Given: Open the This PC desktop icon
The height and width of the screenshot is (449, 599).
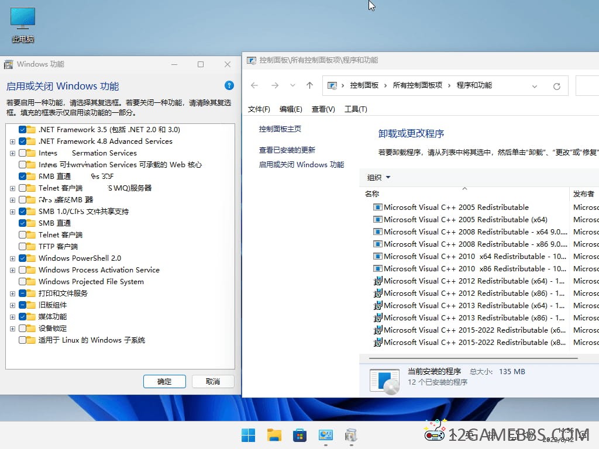Looking at the screenshot, I should 23,25.
